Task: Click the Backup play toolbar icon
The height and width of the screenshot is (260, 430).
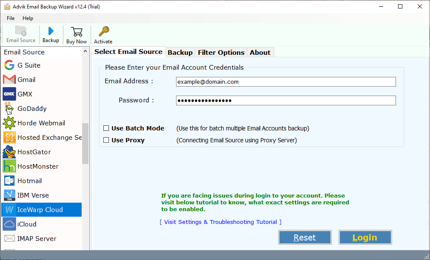Action: click(x=51, y=31)
